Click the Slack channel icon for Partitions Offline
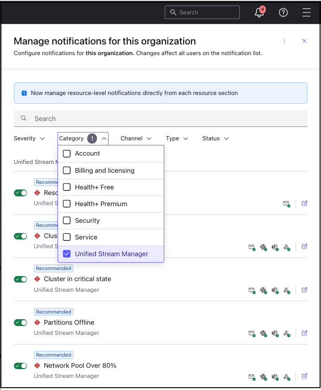Viewport: 321px width, 390px height. (263, 333)
